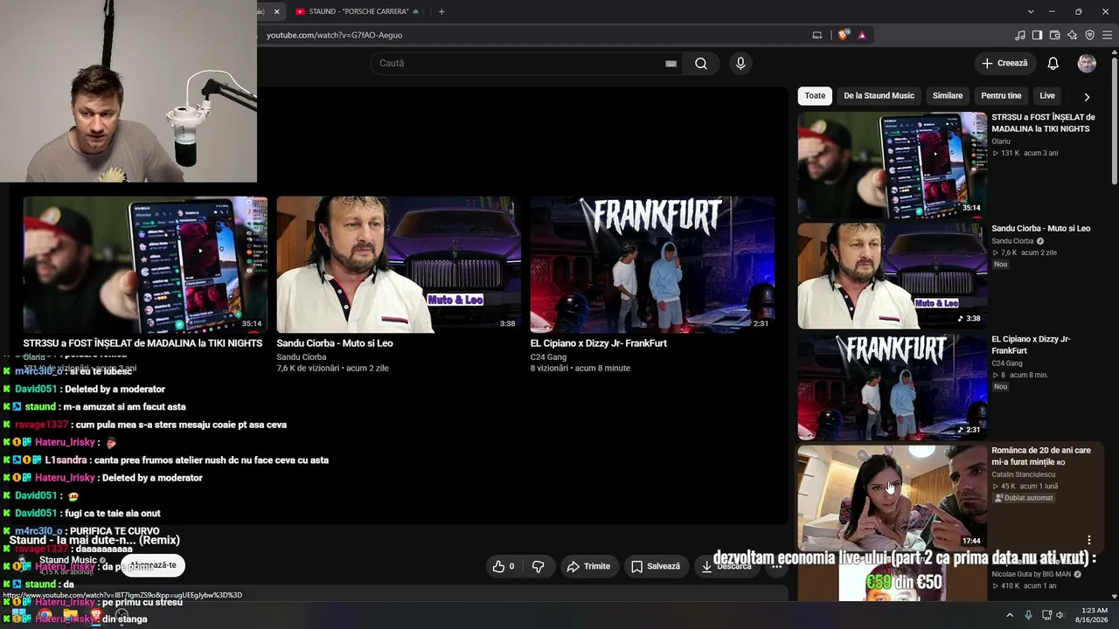Click the Creează button
The height and width of the screenshot is (629, 1119).
1004,63
